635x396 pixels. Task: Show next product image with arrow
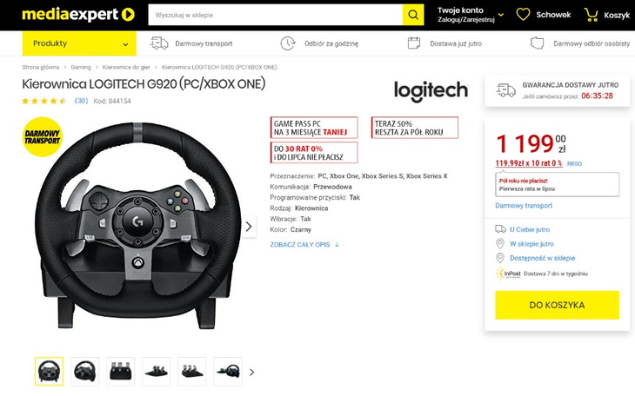249,227
